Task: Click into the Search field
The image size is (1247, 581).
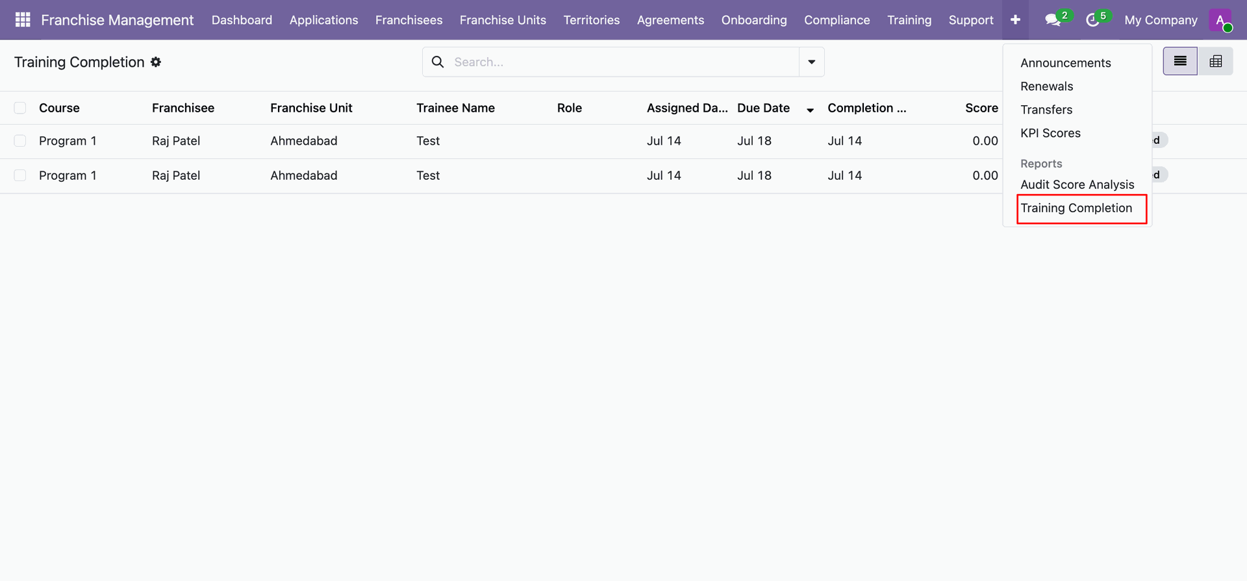Action: (623, 62)
